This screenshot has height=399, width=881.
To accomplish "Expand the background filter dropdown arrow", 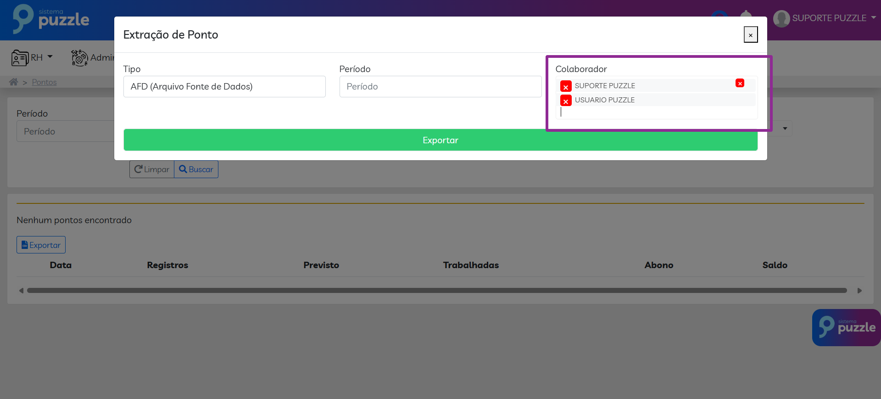I will click(x=785, y=129).
